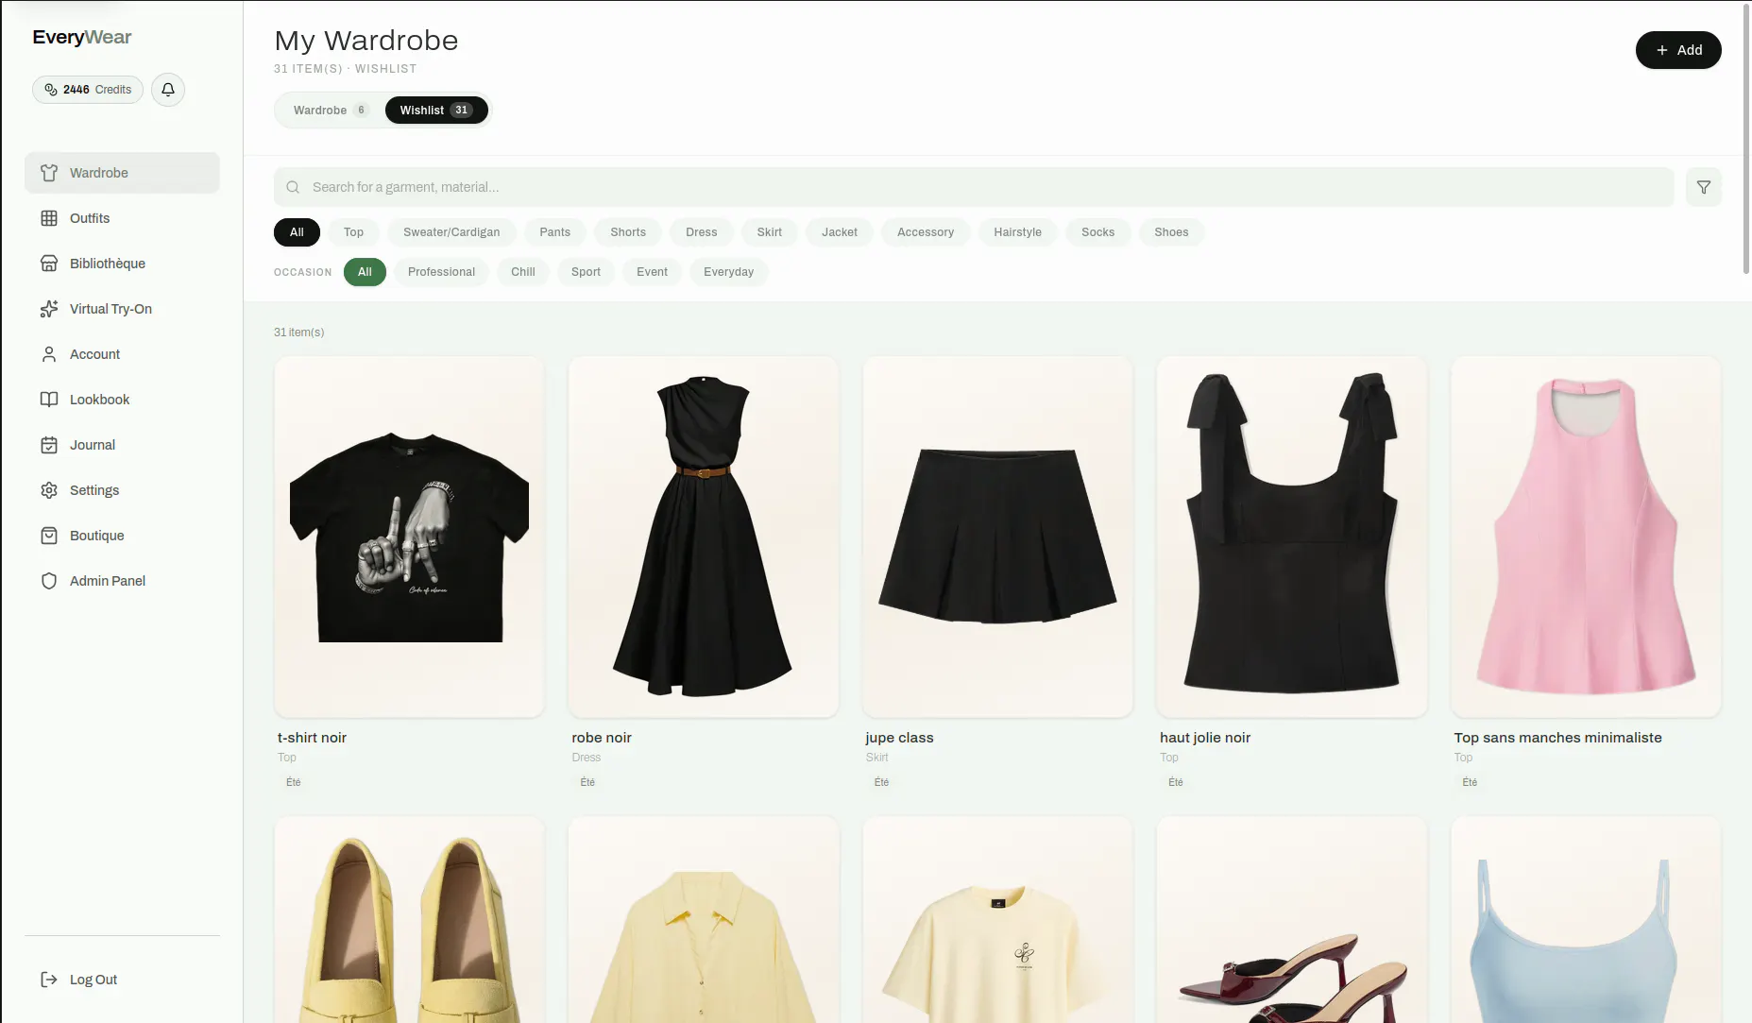Select the Event occasion chip
1752x1023 pixels.
point(652,272)
